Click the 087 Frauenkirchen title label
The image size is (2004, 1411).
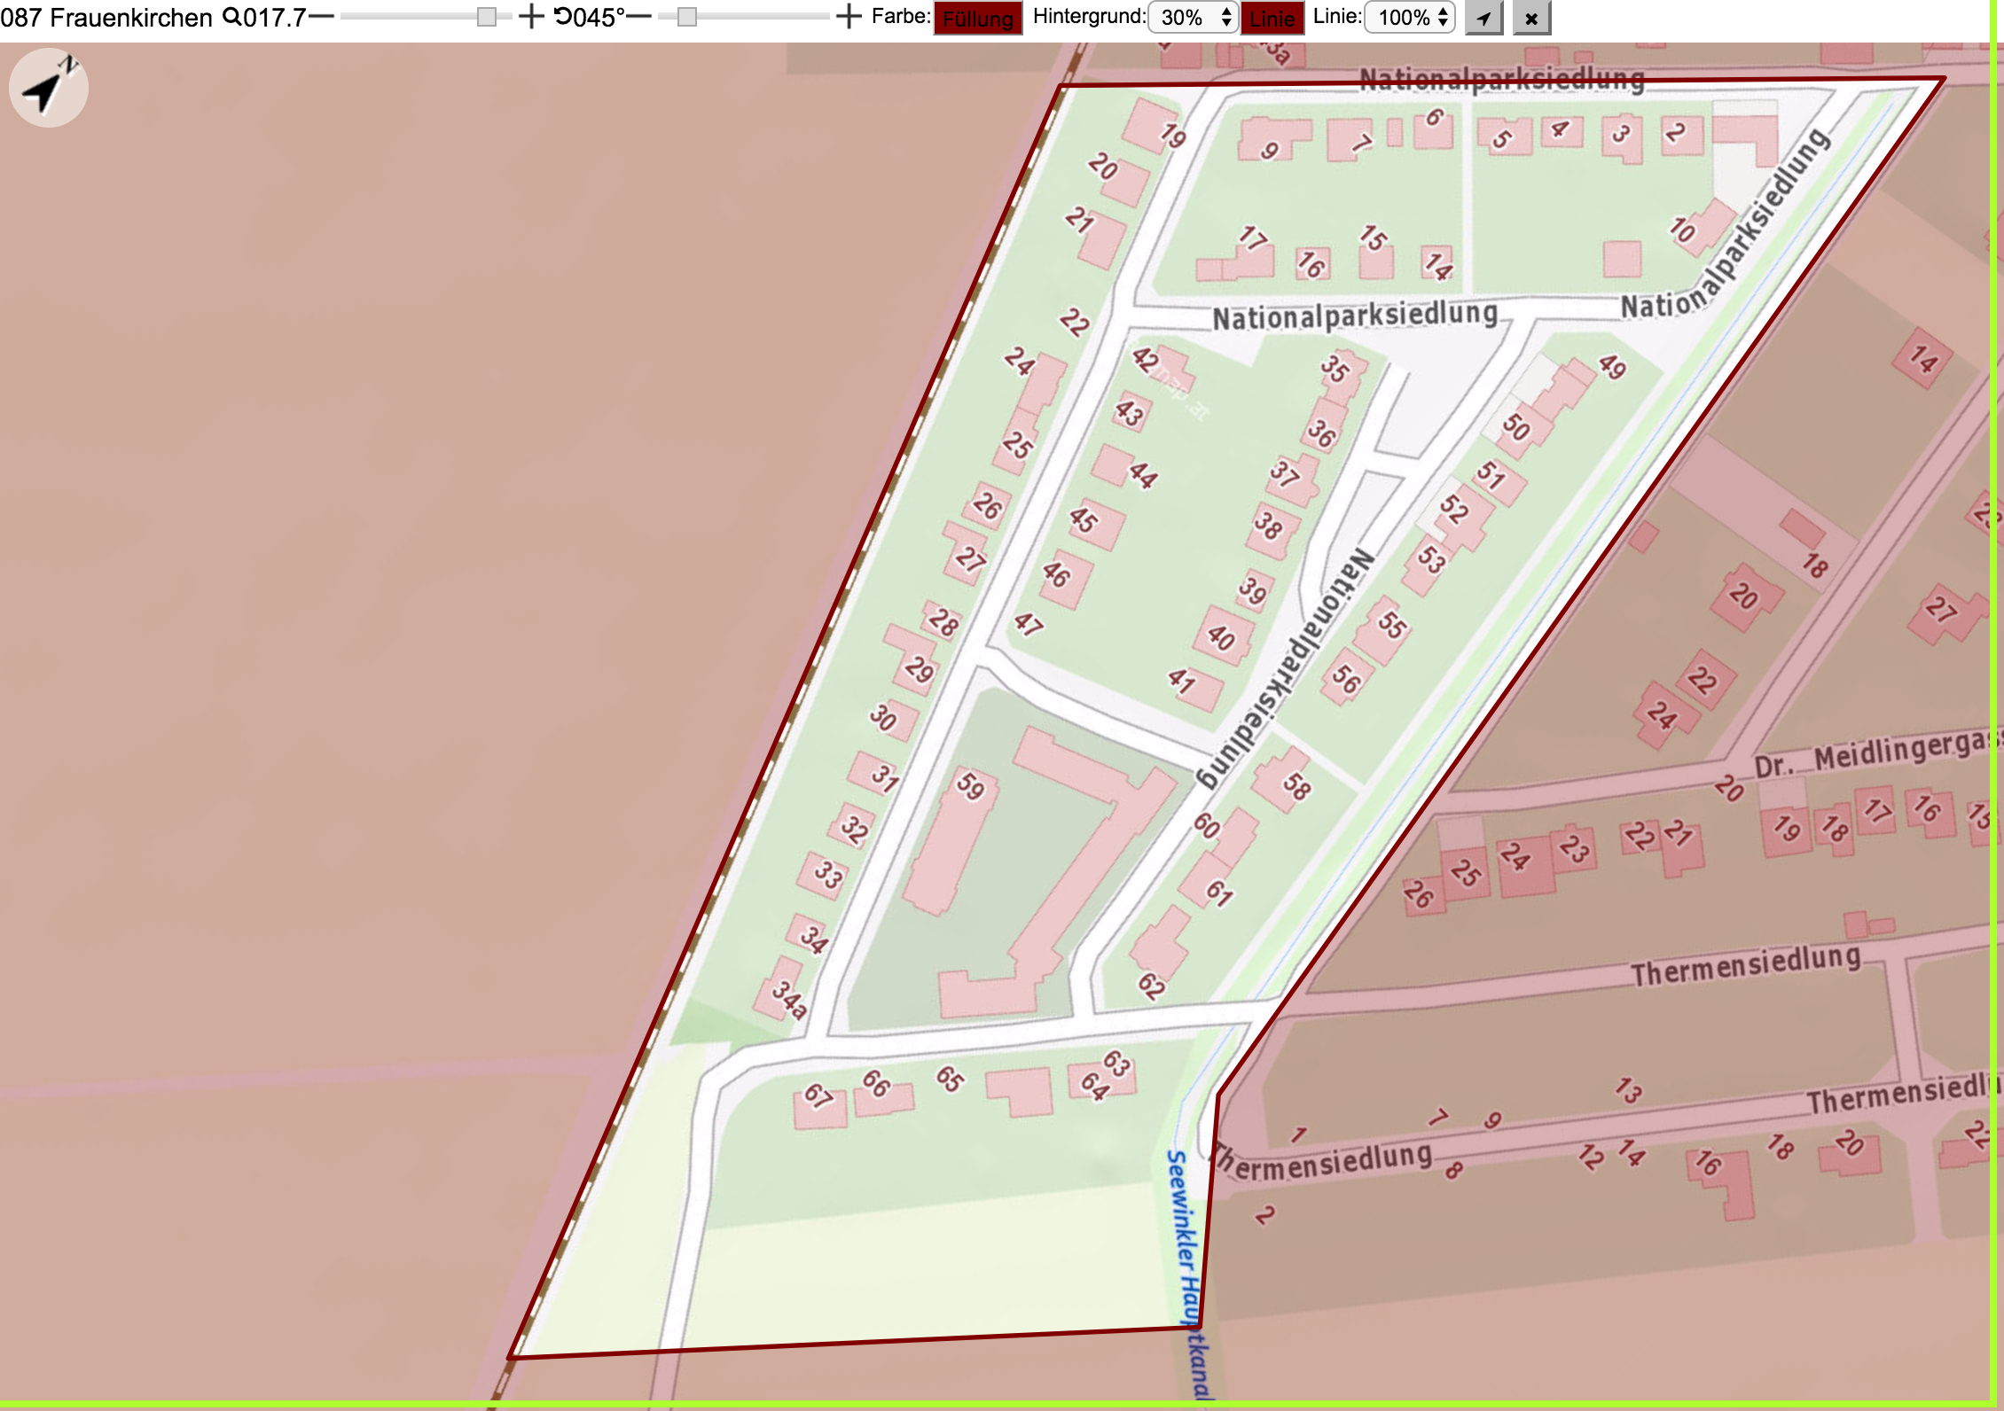[x=106, y=17]
